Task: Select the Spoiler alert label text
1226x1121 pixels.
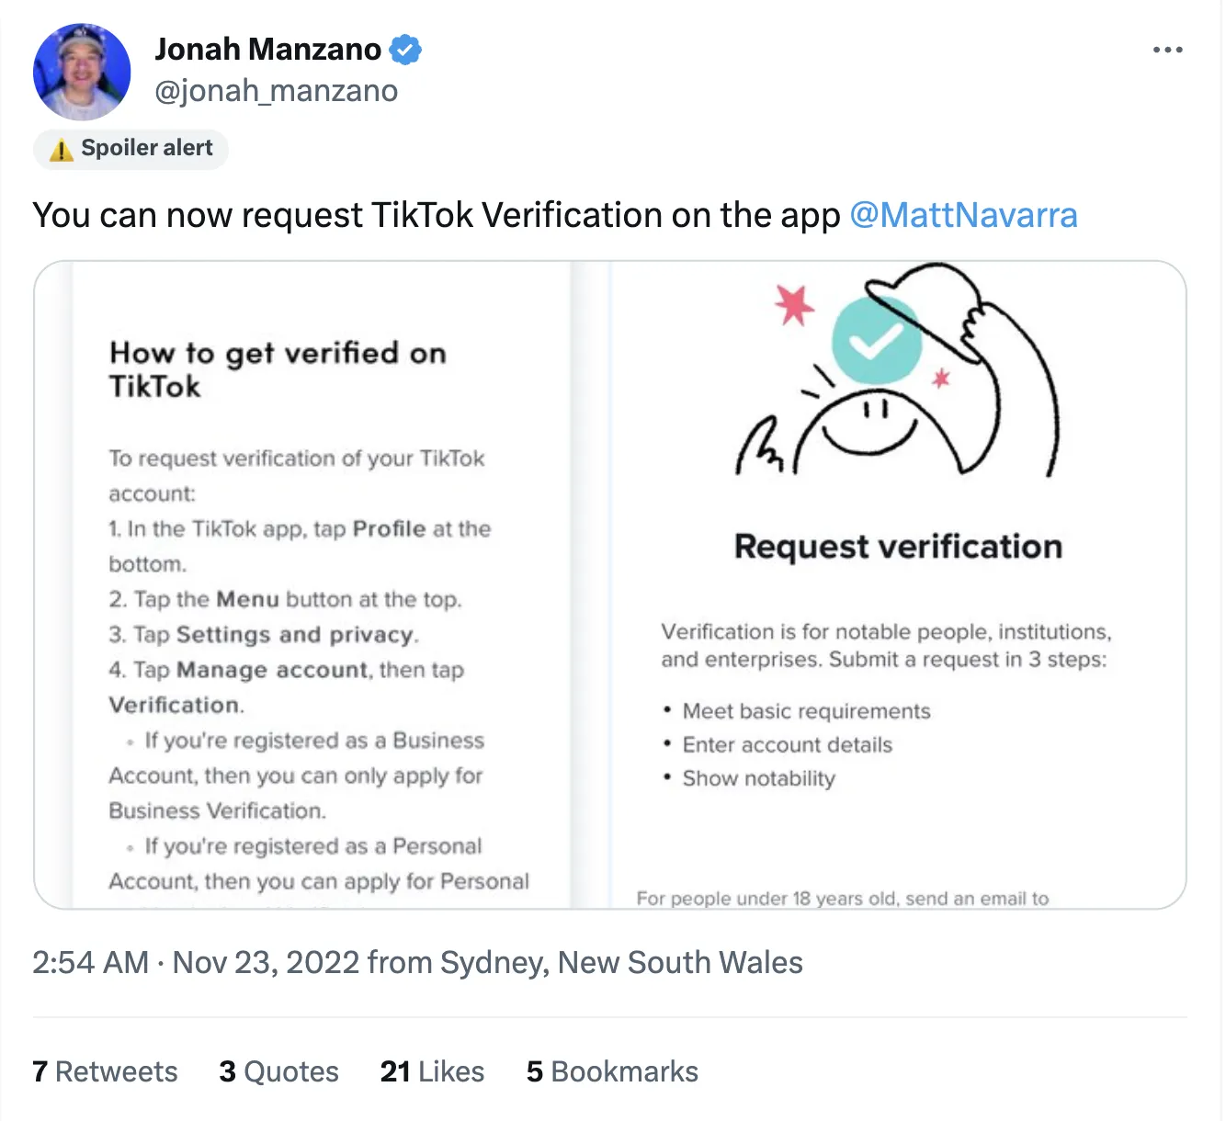Action: pos(146,148)
